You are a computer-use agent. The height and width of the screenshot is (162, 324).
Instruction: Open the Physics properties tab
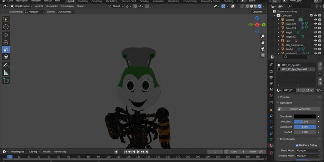[x=271, y=128]
